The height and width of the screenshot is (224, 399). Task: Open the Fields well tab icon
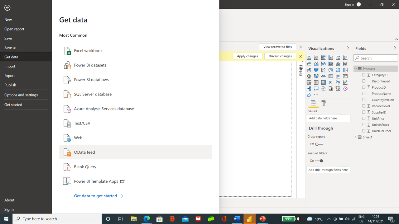pos(313,103)
